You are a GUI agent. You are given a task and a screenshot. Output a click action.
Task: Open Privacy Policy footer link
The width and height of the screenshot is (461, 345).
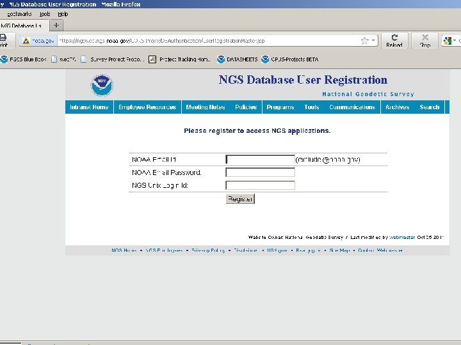[x=208, y=250]
